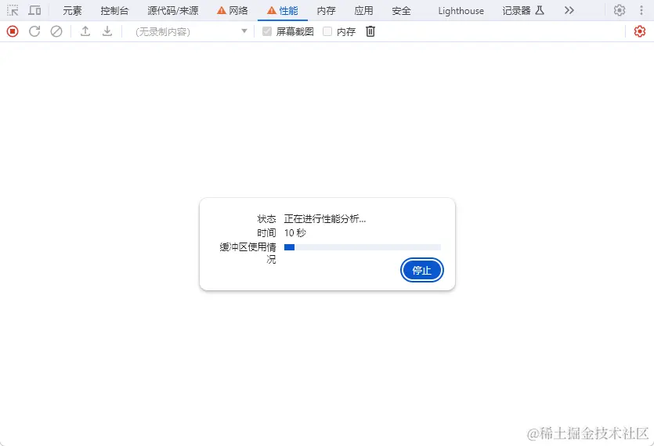Image resolution: width=654 pixels, height=446 pixels.
Task: Click the reload and record icon
Action: [x=34, y=31]
